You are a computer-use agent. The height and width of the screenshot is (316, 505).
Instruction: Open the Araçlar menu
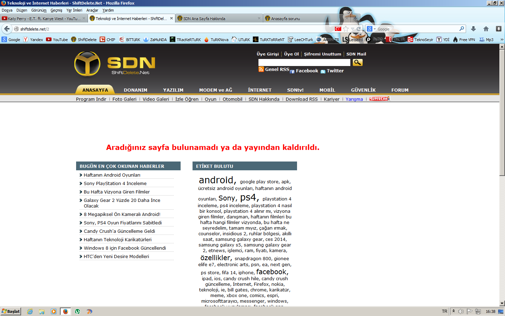pyautogui.click(x=92, y=10)
